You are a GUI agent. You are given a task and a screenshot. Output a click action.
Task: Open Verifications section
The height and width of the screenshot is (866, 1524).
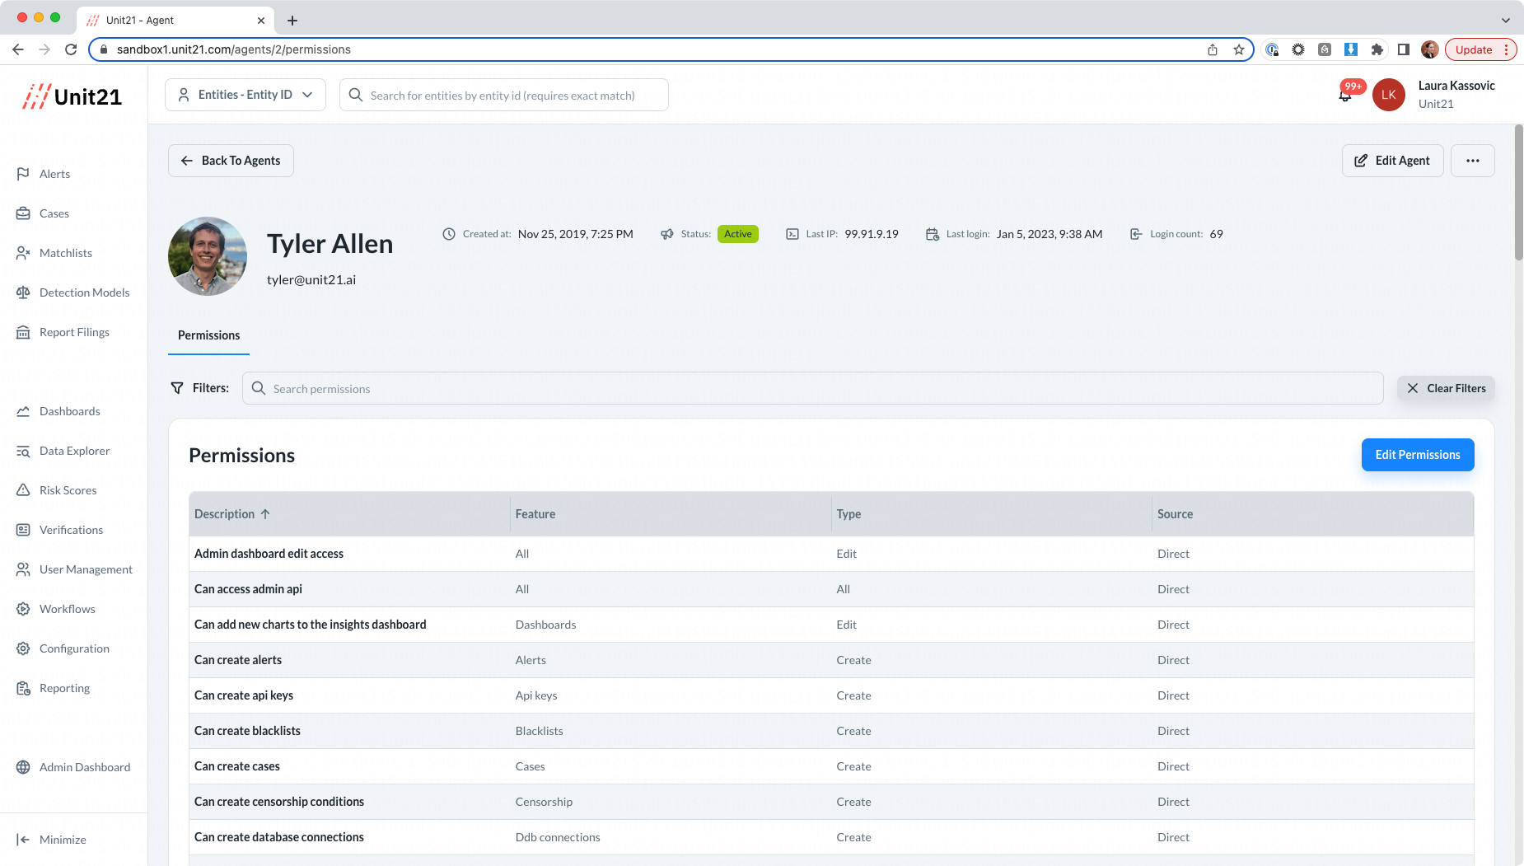click(x=59, y=530)
